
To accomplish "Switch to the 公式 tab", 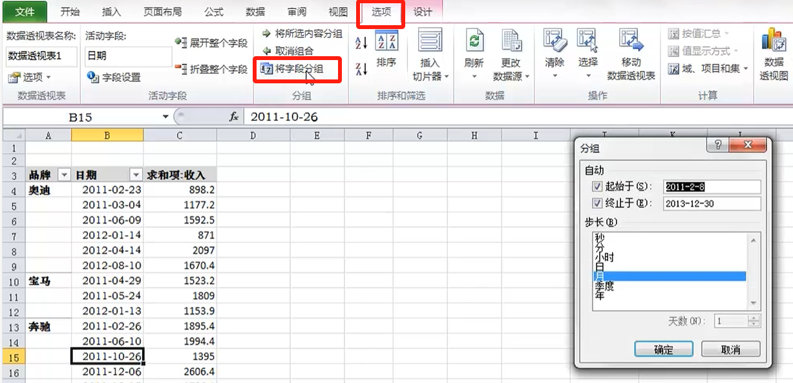I will click(214, 12).
